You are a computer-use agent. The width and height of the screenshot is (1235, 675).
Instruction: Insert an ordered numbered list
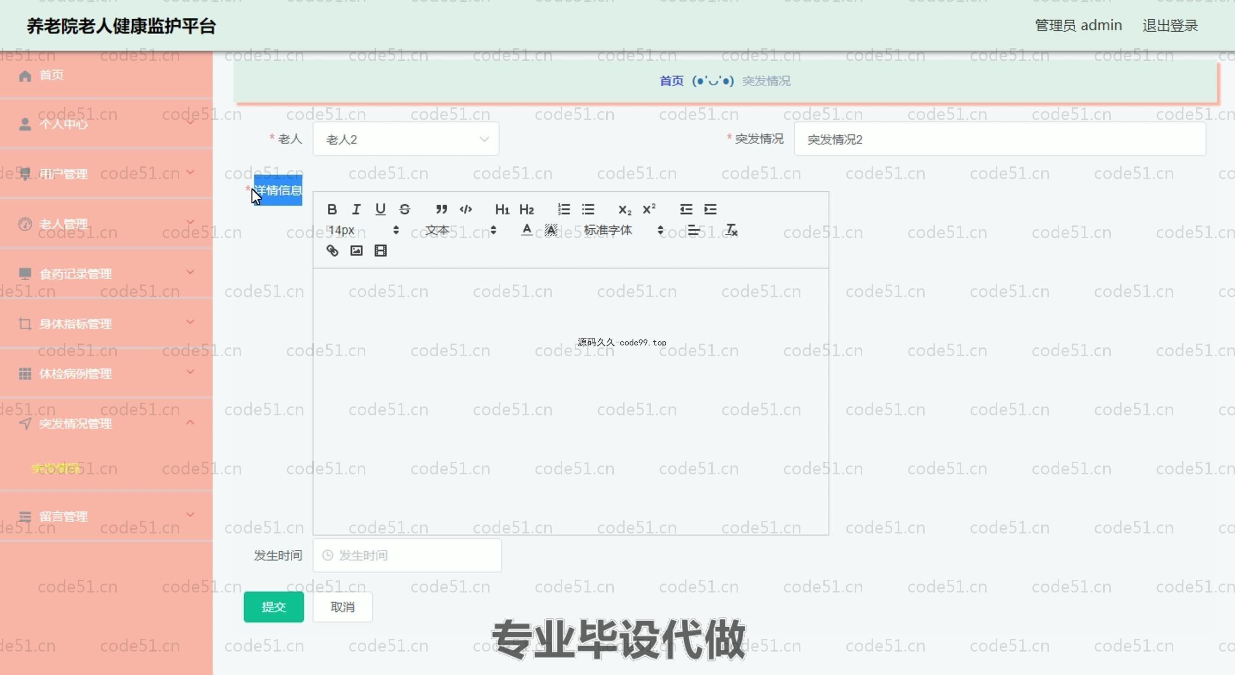pos(564,210)
